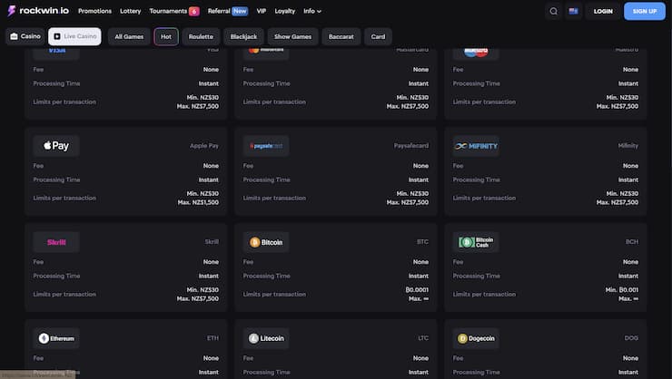Select the Blackjack filter
This screenshot has width=672, height=379.
coord(243,37)
